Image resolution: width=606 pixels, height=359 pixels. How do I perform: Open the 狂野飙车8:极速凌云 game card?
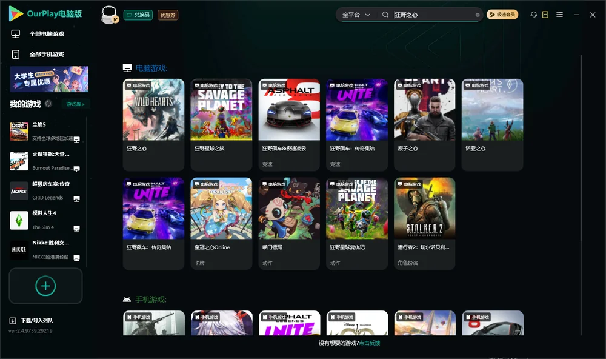(x=289, y=124)
